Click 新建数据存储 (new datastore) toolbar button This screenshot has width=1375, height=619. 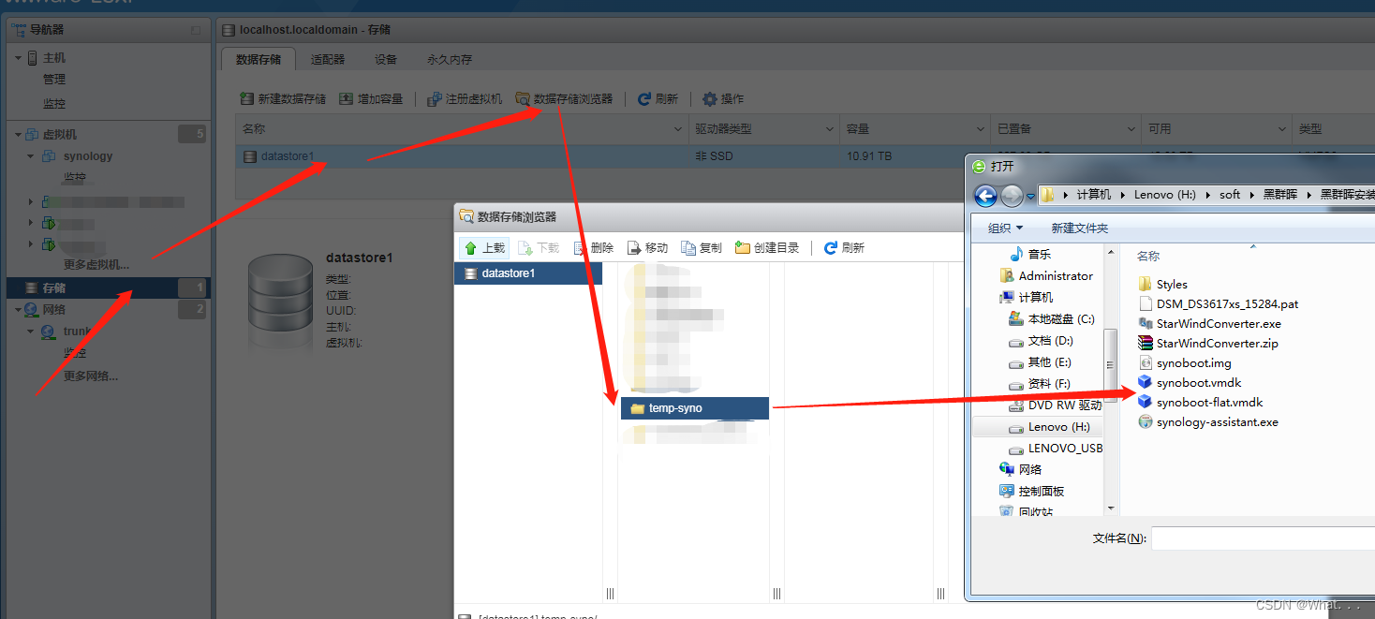point(283,98)
